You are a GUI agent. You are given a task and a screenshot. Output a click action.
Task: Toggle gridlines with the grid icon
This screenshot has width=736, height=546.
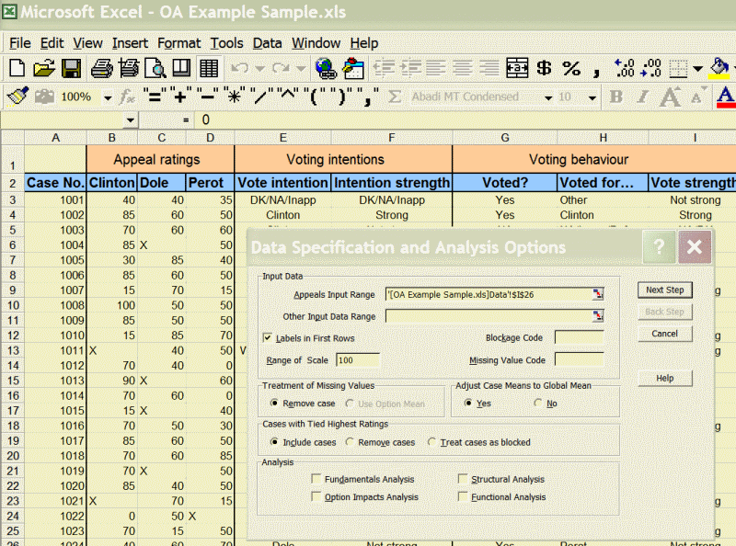tap(209, 69)
